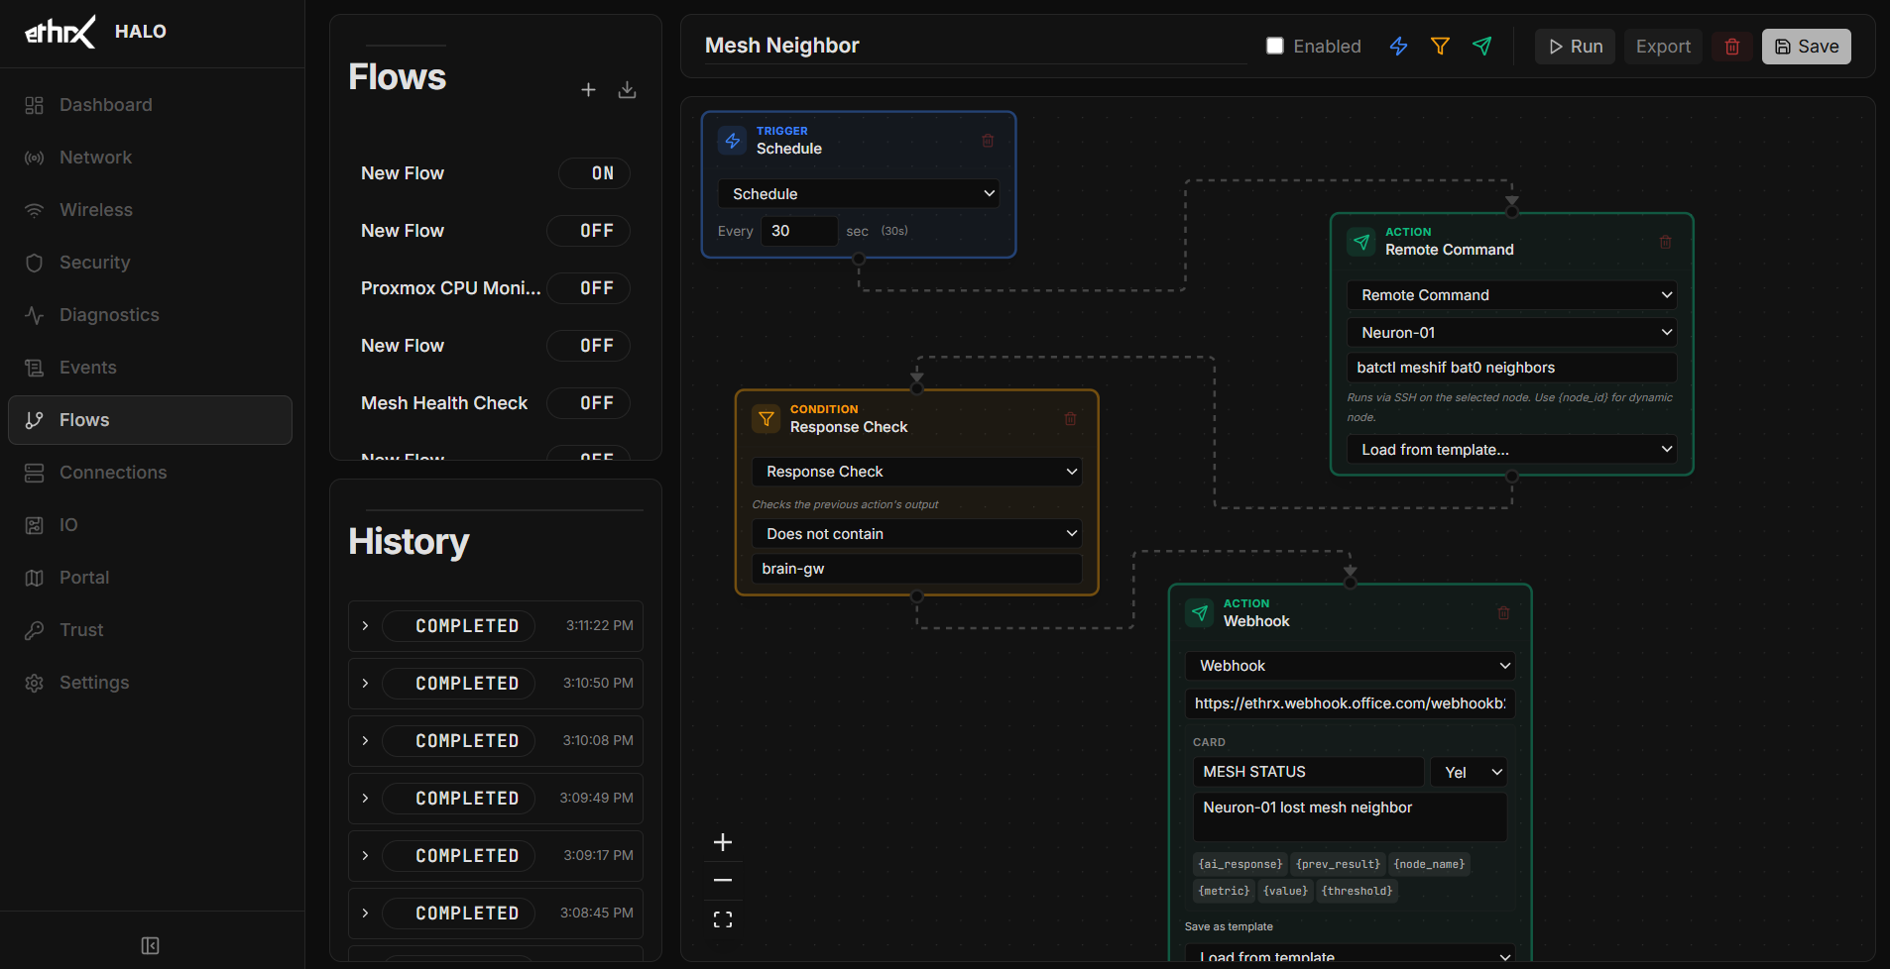
Task: Open Dashboard in the sidebar
Action: (150, 105)
